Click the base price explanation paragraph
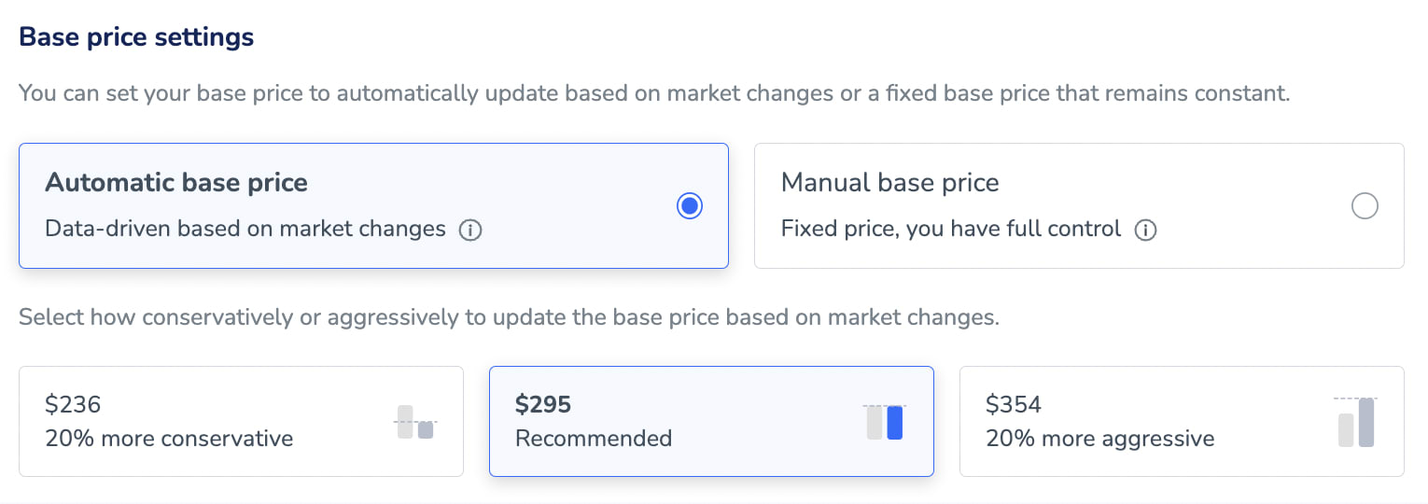The width and height of the screenshot is (1428, 504). (653, 93)
